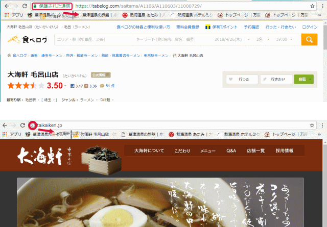The image size is (327, 227).
Task: Open the green 投稿 dropdown button
Action: click(x=303, y=80)
